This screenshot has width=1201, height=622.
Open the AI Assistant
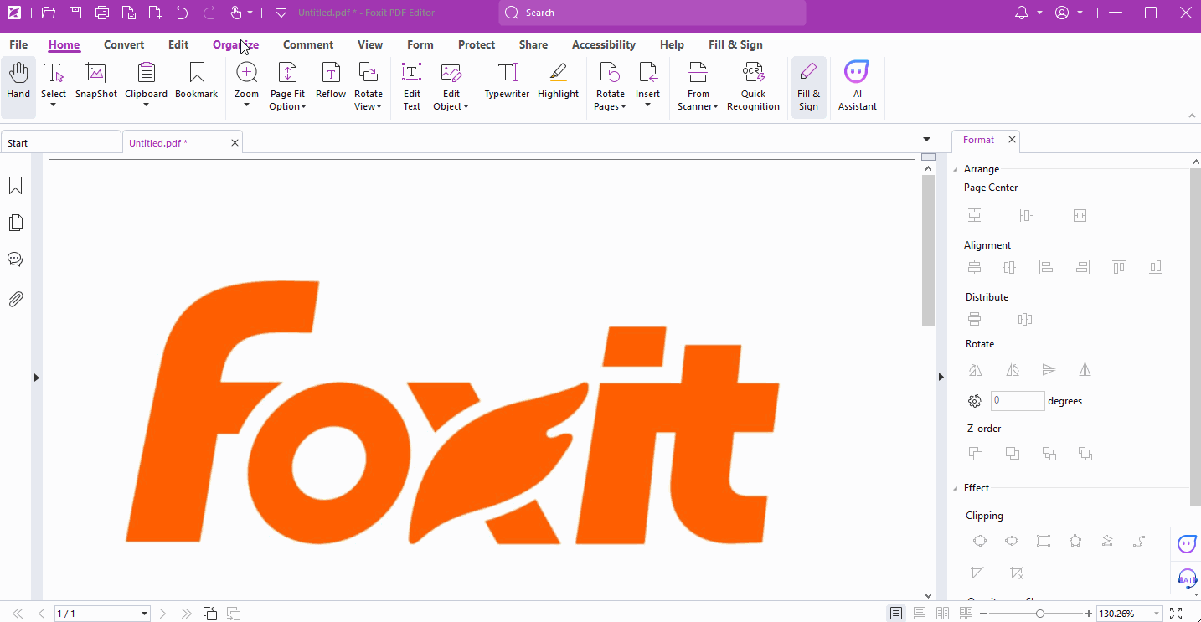coord(857,84)
